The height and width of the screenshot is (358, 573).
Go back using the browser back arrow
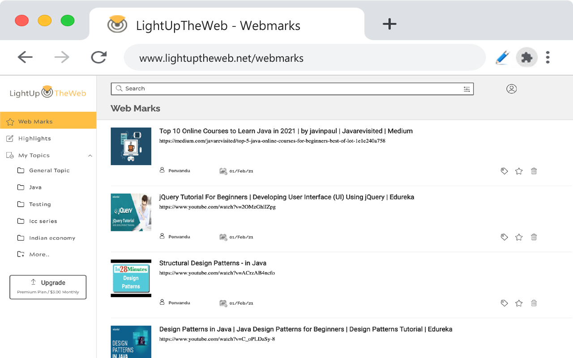tap(25, 57)
